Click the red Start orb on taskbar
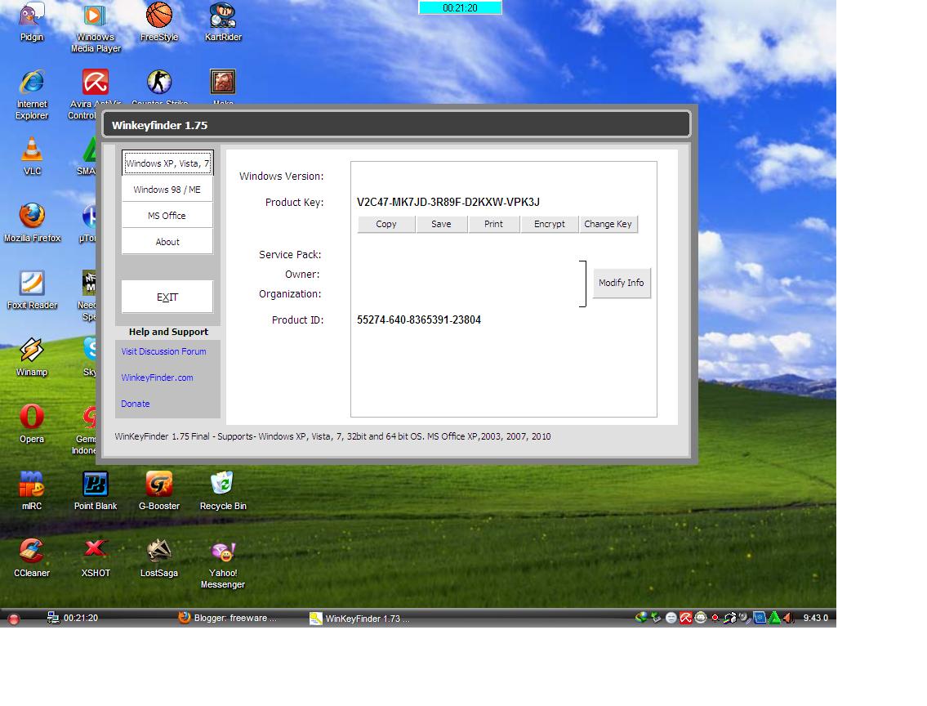Image resolution: width=927 pixels, height=706 pixels. point(14,619)
